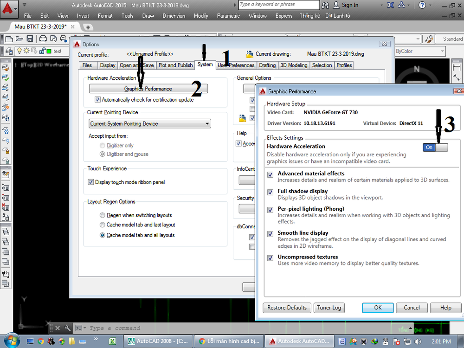This screenshot has height=348, width=464.
Task: Open Chrome from taskbar quick launch
Action: 41,342
